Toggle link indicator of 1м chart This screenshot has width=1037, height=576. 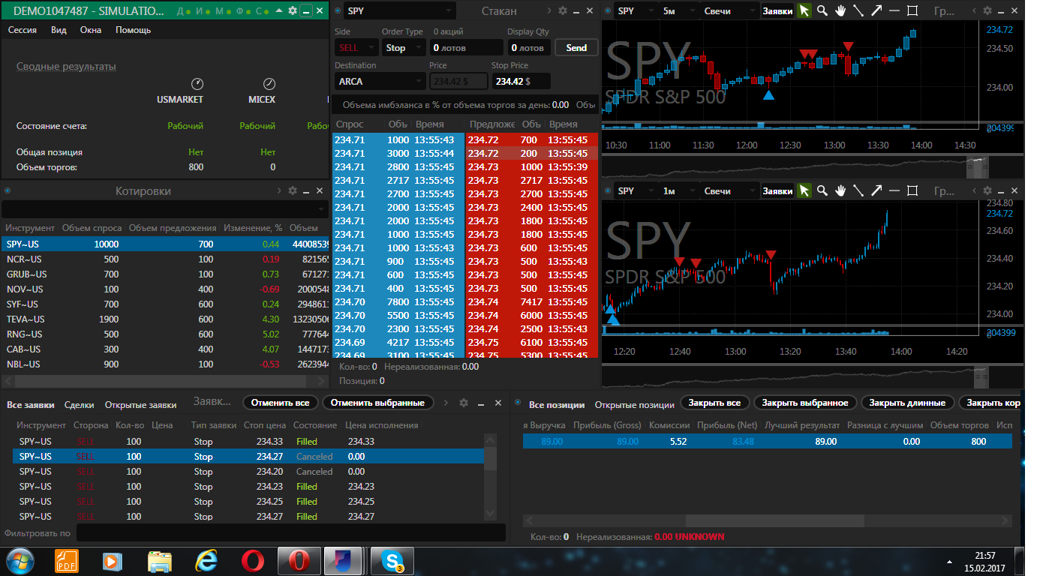(x=607, y=190)
